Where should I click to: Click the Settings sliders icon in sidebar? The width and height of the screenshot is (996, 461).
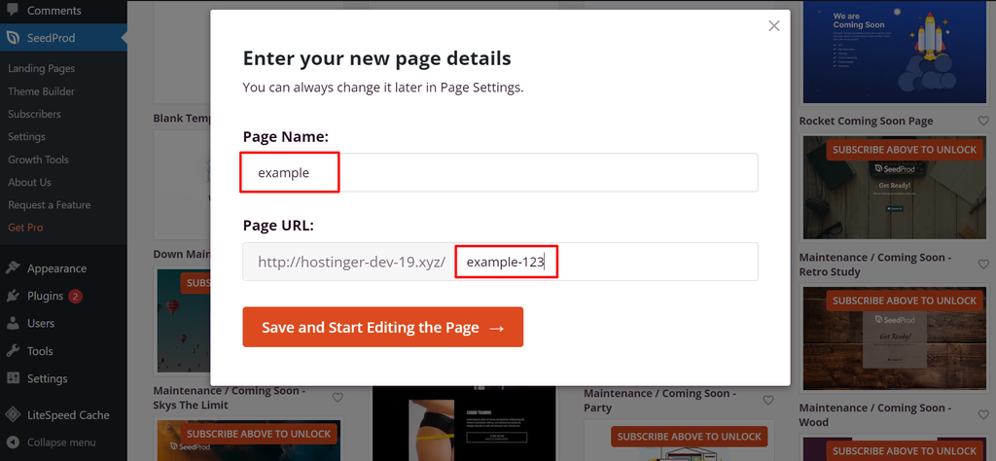13,378
